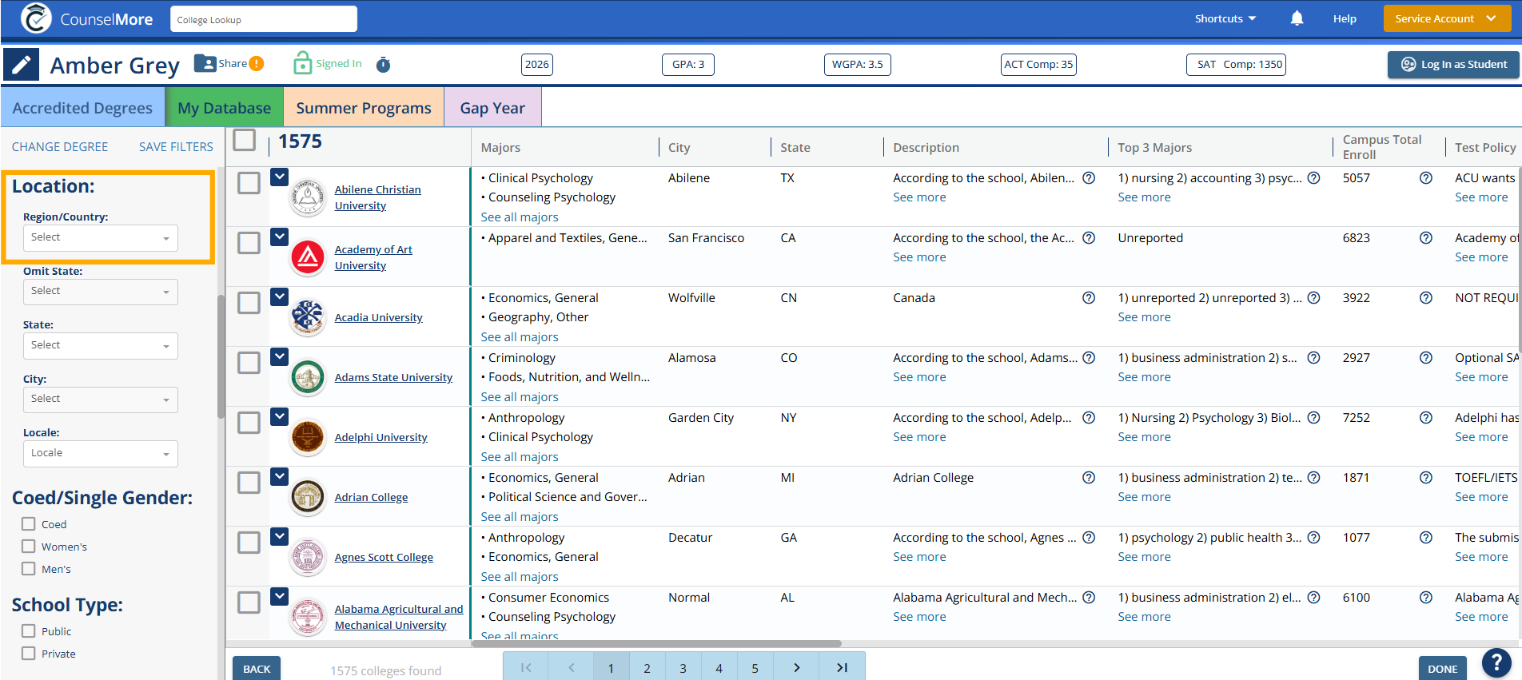Go to results page 3
The height and width of the screenshot is (680, 1522).
click(x=683, y=667)
